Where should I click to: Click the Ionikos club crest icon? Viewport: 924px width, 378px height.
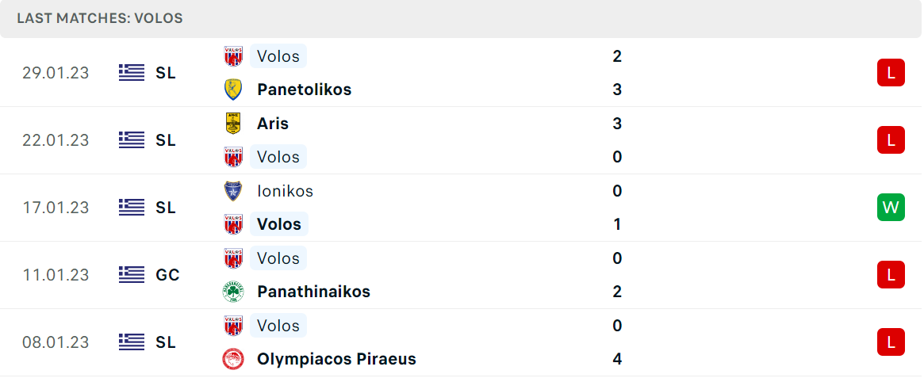click(x=233, y=191)
